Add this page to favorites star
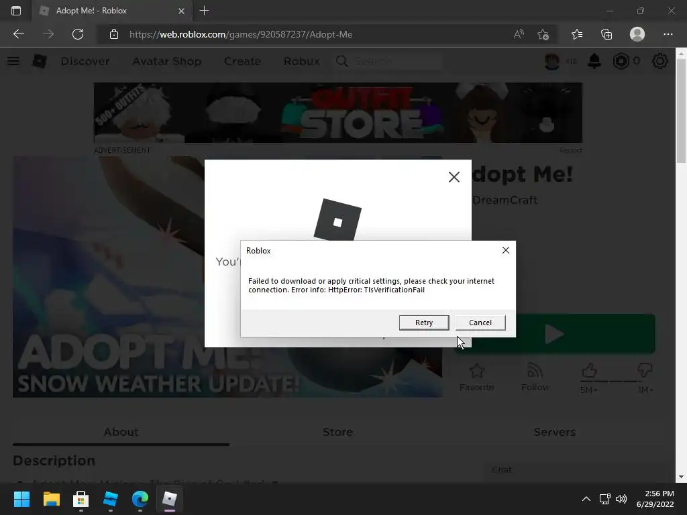The image size is (687, 515). 543,34
